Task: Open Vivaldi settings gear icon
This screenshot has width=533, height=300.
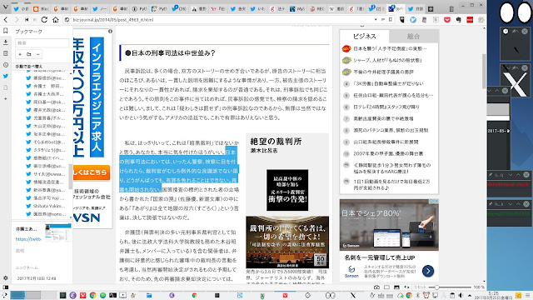Action: [6, 277]
